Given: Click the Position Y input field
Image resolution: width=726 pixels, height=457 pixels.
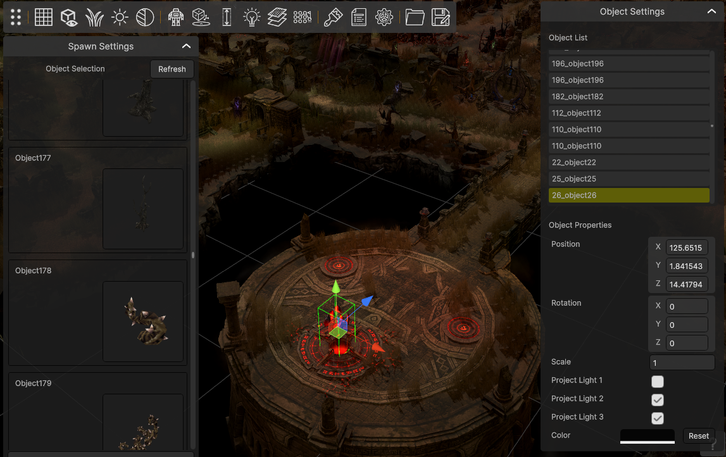Looking at the screenshot, I should 687,266.
